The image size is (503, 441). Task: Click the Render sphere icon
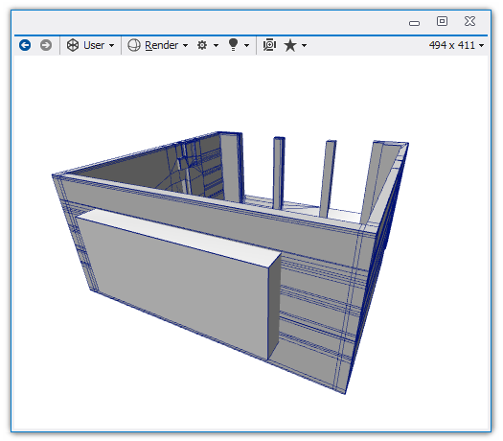(134, 45)
